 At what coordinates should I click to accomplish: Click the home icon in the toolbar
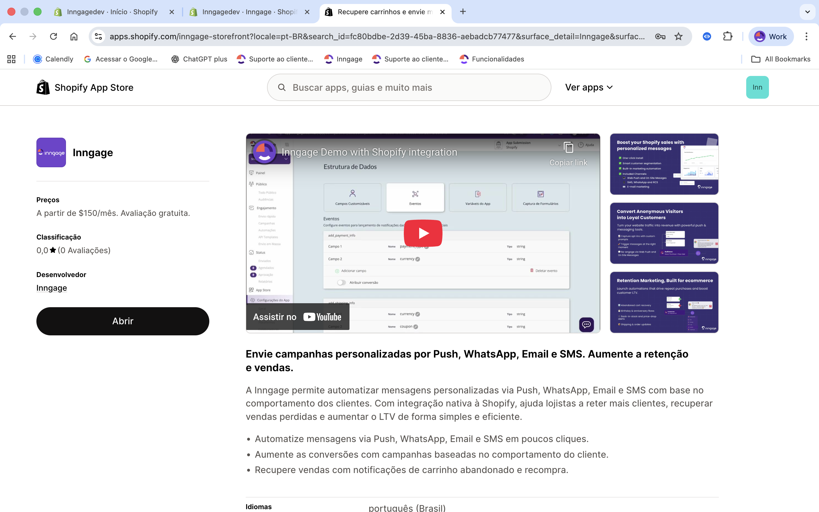coord(74,37)
